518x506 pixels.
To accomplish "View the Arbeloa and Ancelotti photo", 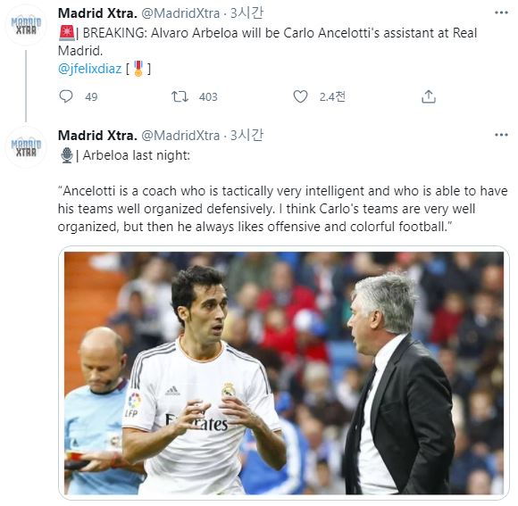I will pos(284,373).
